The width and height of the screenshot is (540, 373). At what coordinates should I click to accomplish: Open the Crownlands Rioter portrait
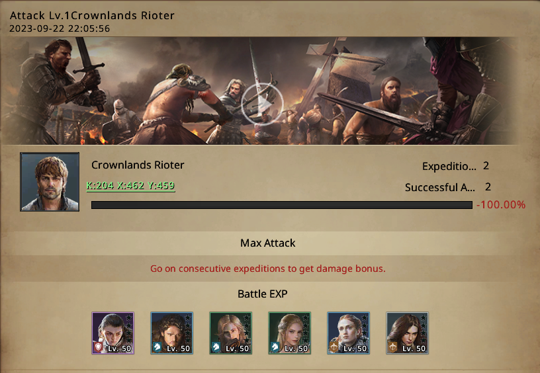tap(50, 182)
